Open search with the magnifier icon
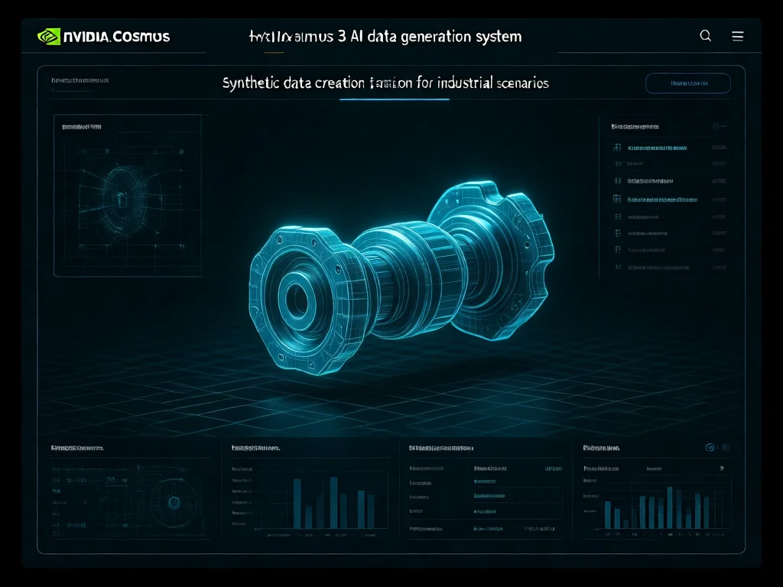 tap(706, 36)
